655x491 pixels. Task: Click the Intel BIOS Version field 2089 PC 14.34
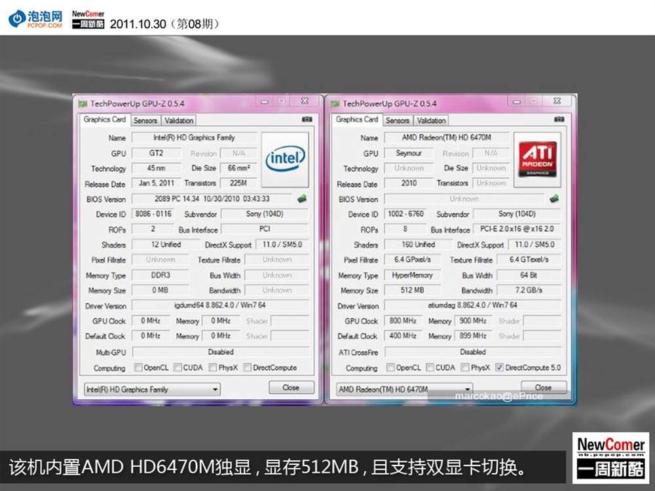coord(212,199)
